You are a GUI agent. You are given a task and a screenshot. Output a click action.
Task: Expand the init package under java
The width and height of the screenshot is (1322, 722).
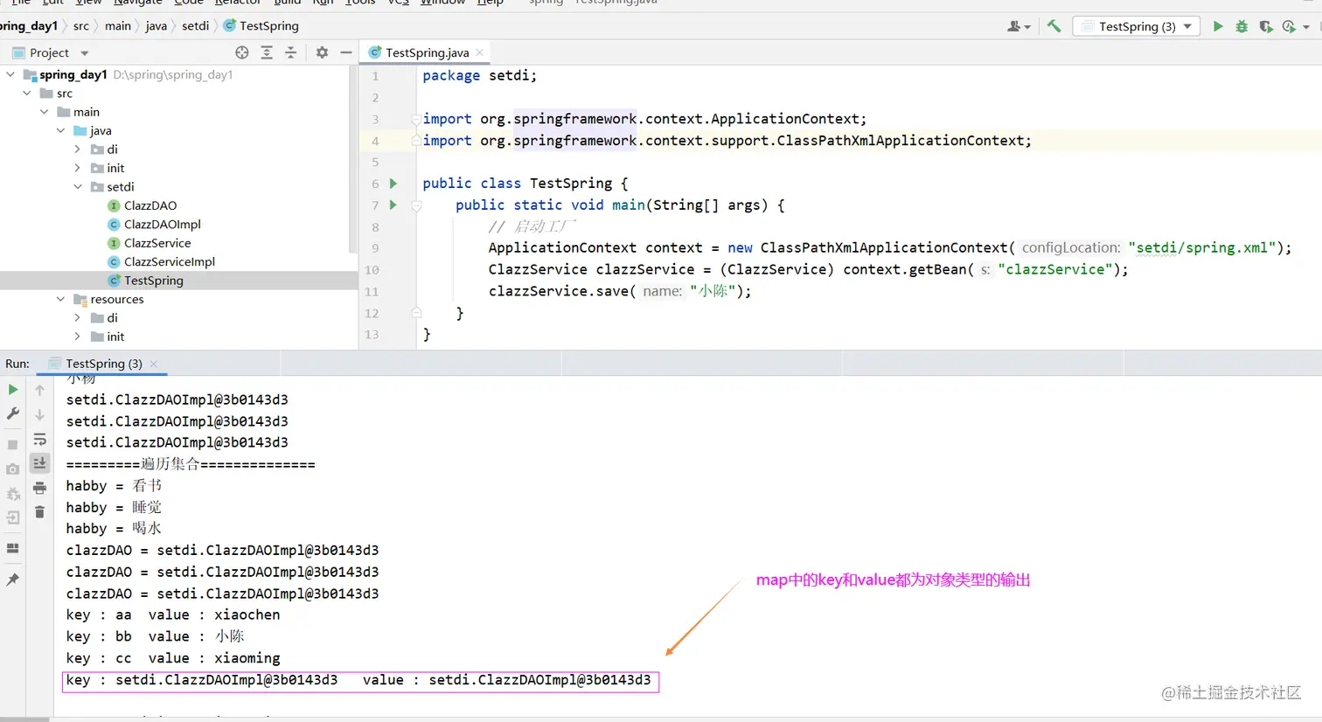(78, 168)
